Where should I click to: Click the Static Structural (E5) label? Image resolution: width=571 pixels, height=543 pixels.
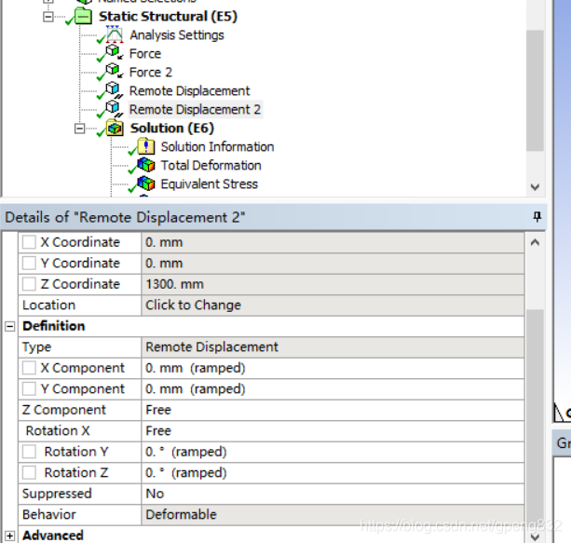168,17
